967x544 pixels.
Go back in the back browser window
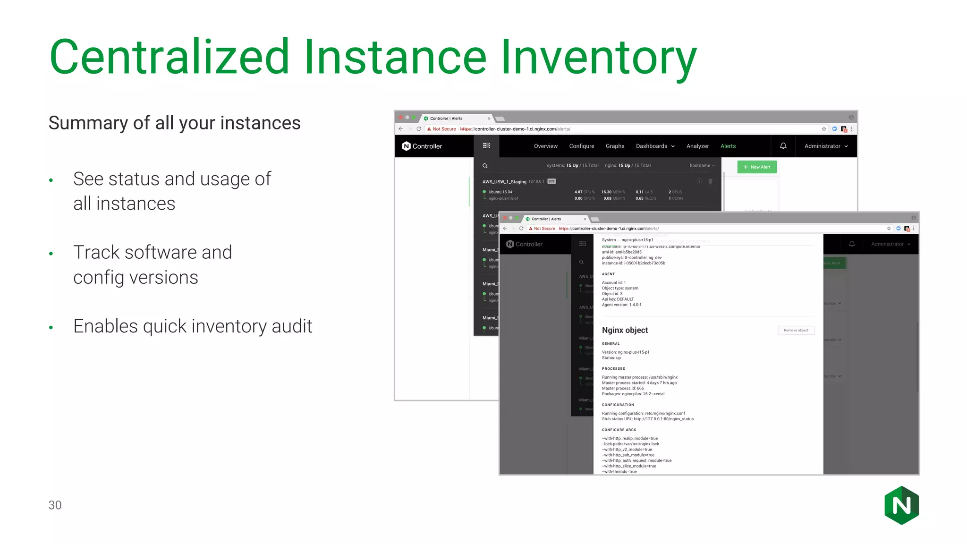tap(401, 129)
